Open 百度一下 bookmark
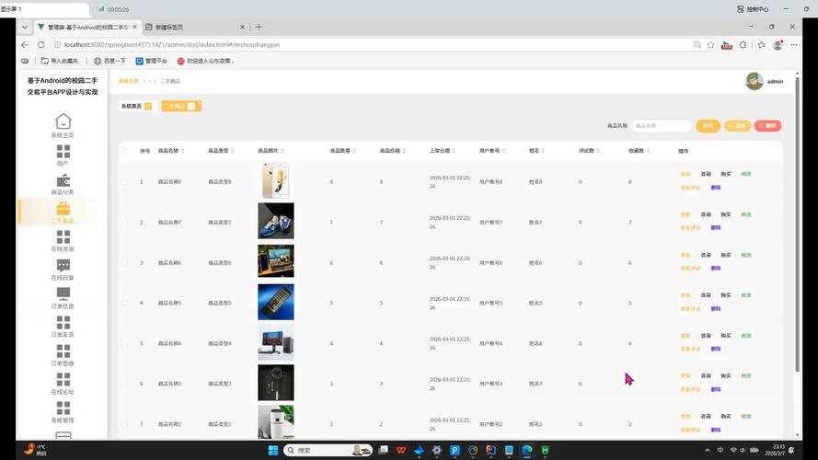818x460 pixels. pos(110,61)
